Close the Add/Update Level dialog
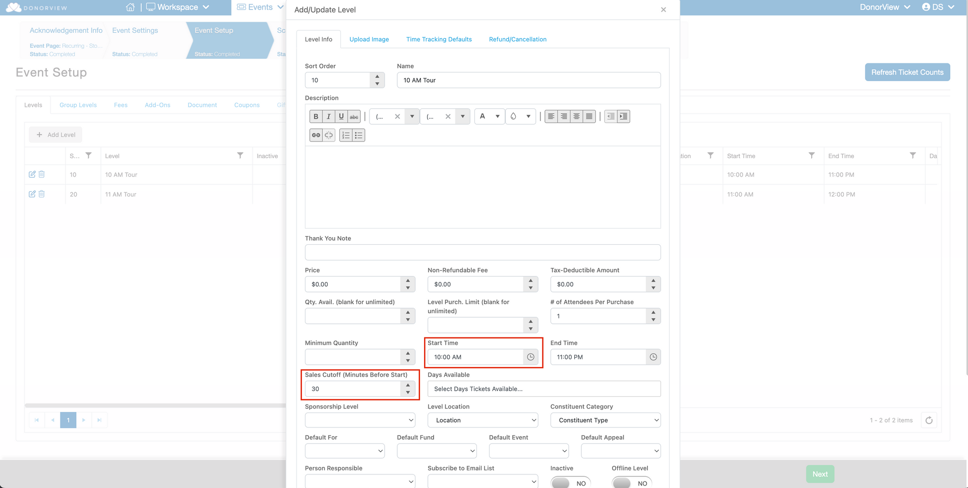Screen dimensions: 968x488 [663, 10]
